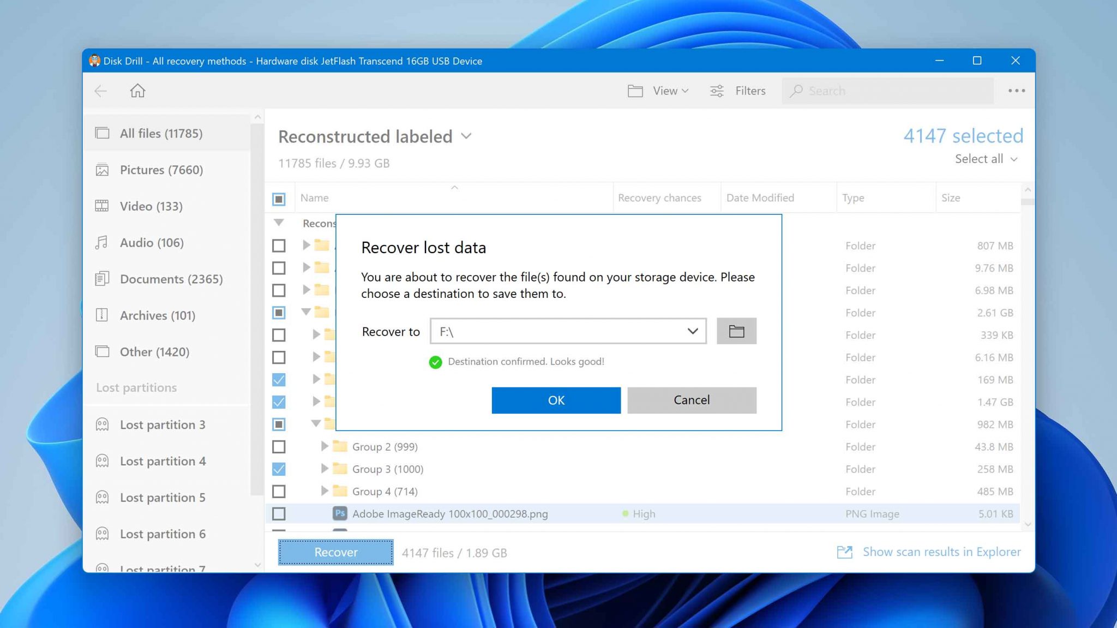Enable checkbox for Adobe ImageReady PNG file

coord(279,513)
